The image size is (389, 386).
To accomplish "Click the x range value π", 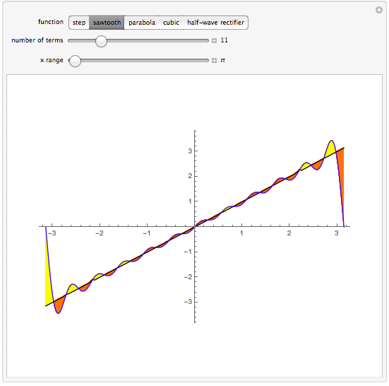I will point(223,60).
